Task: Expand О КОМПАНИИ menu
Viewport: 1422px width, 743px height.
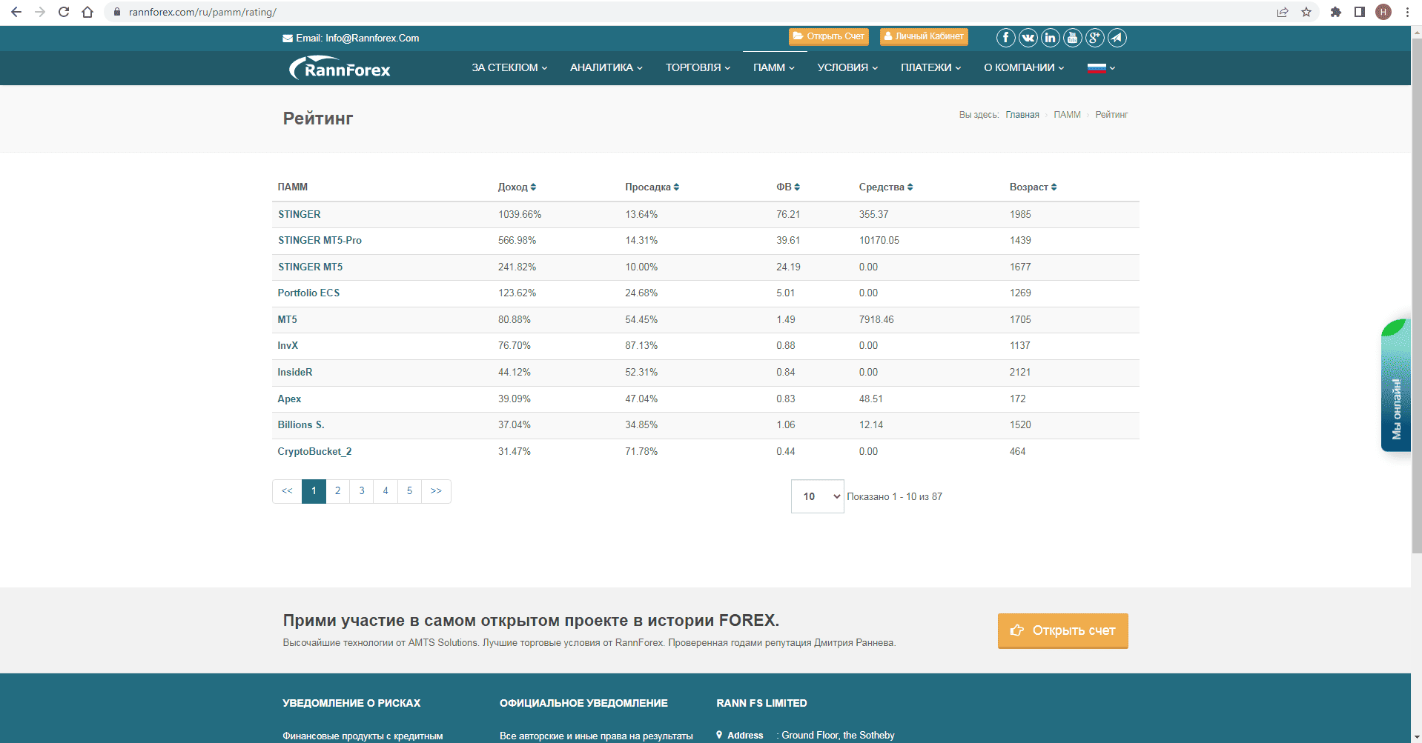Action: point(1024,67)
